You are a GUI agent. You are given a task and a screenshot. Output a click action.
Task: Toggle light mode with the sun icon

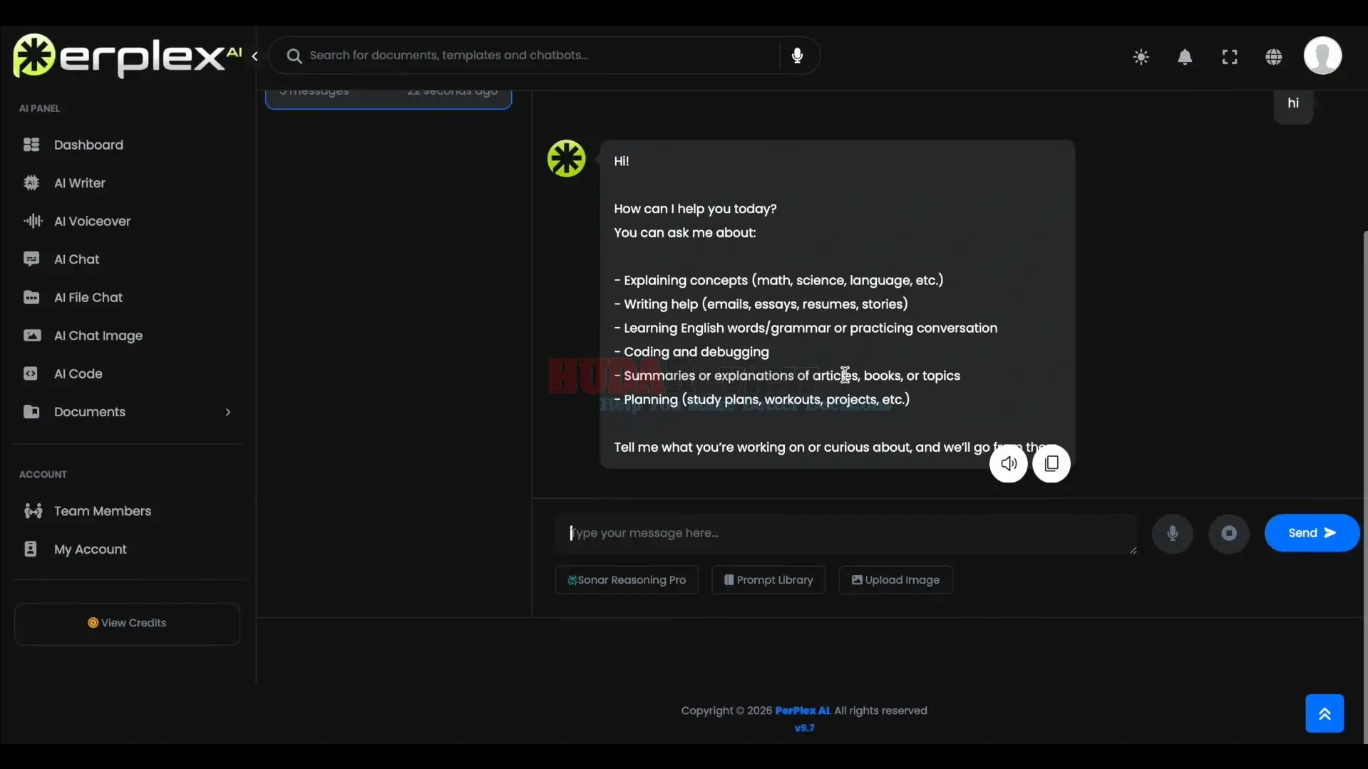[1141, 57]
